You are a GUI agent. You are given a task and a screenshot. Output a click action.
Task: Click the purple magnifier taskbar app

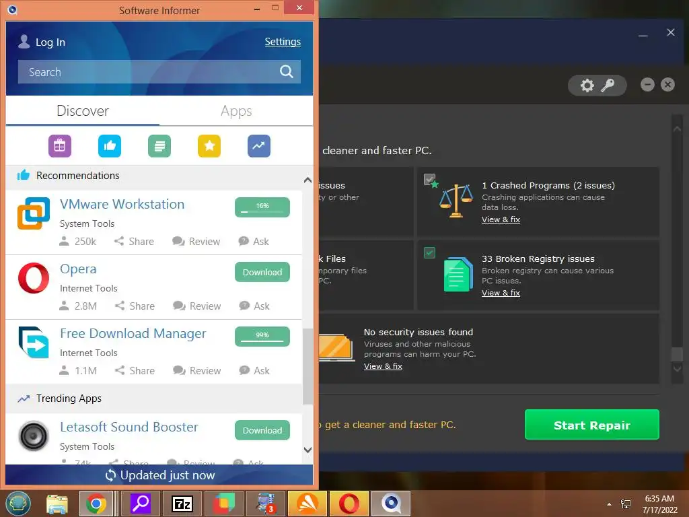[x=141, y=504]
